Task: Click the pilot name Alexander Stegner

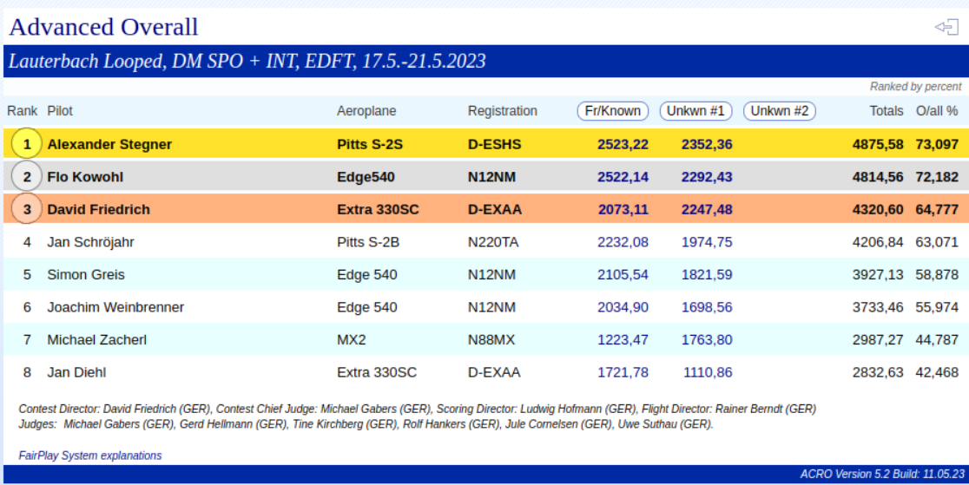Action: (x=109, y=144)
